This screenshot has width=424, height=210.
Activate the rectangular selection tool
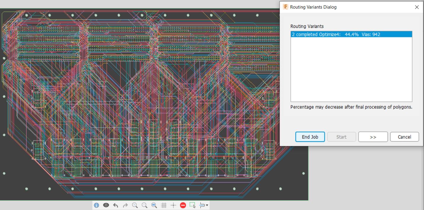(192, 205)
